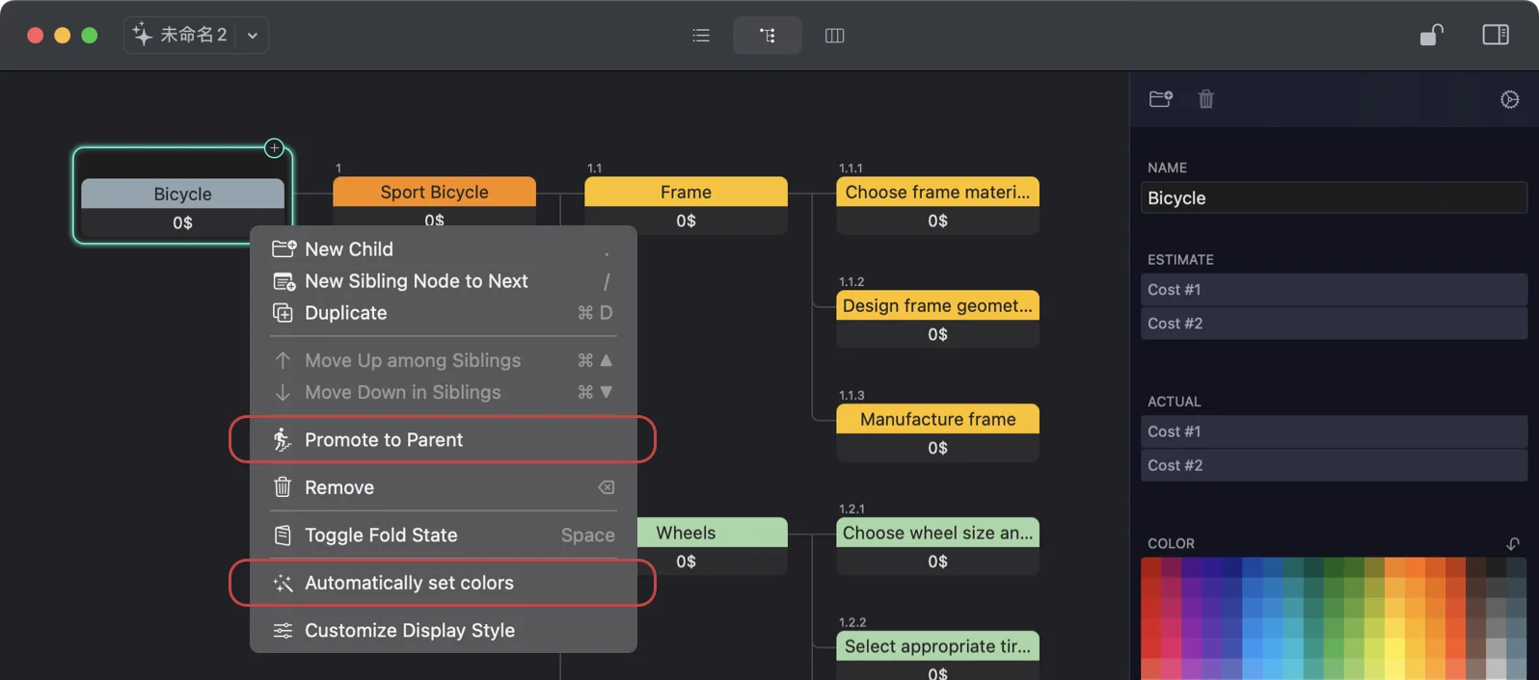Switch to the column view icon

coord(834,36)
